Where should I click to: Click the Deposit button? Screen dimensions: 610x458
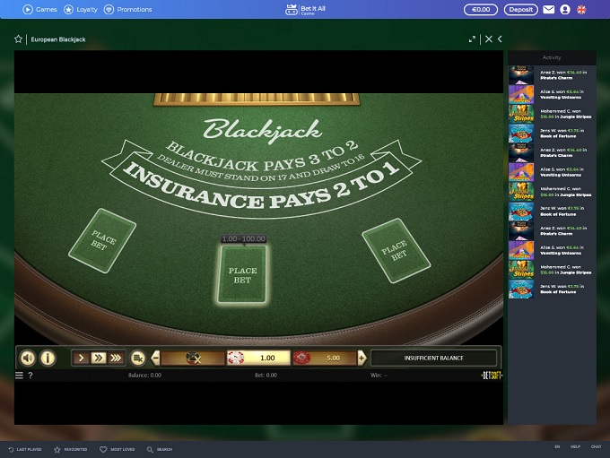520,10
